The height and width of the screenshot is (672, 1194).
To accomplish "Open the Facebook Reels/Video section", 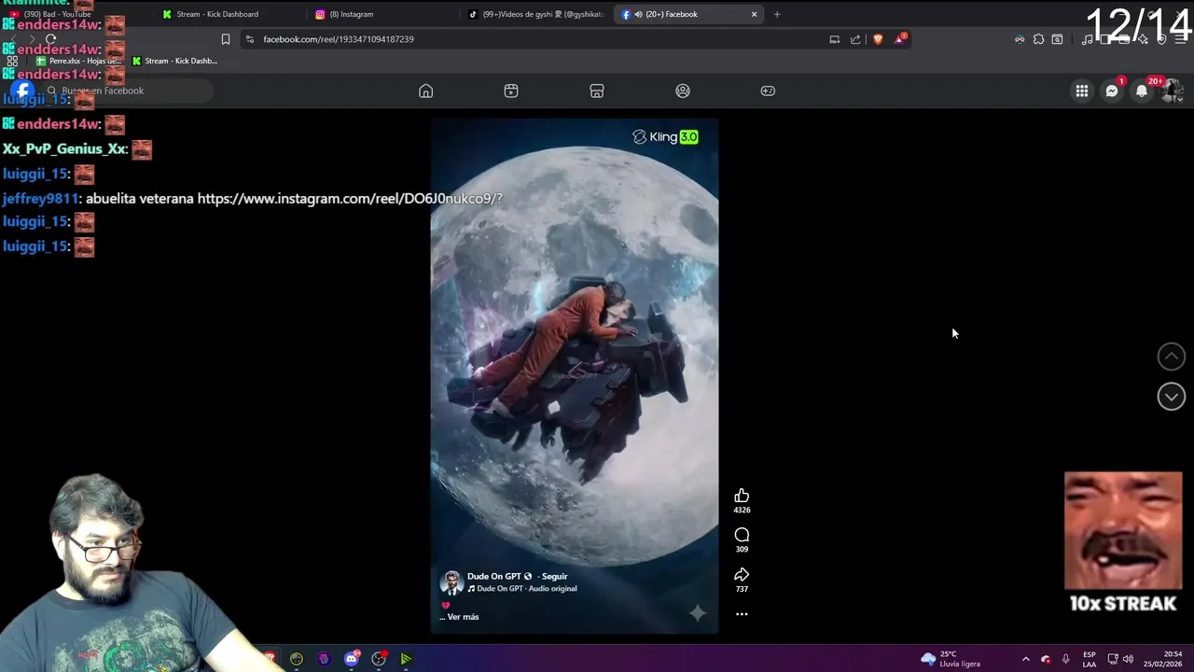I will (x=511, y=91).
